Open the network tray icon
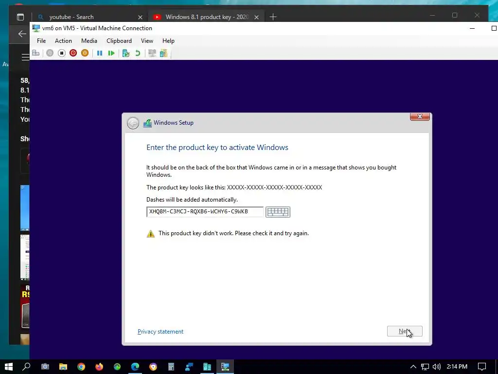The image size is (498, 374). point(425,367)
